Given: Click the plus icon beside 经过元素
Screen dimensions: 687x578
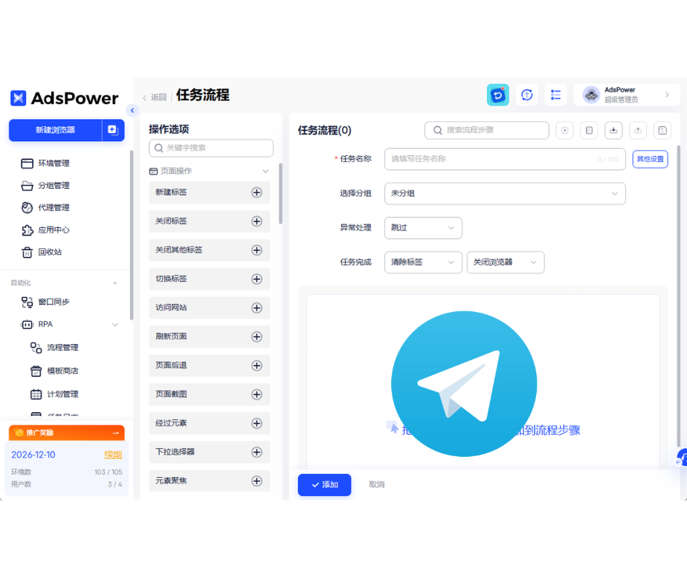Looking at the screenshot, I should 257,423.
